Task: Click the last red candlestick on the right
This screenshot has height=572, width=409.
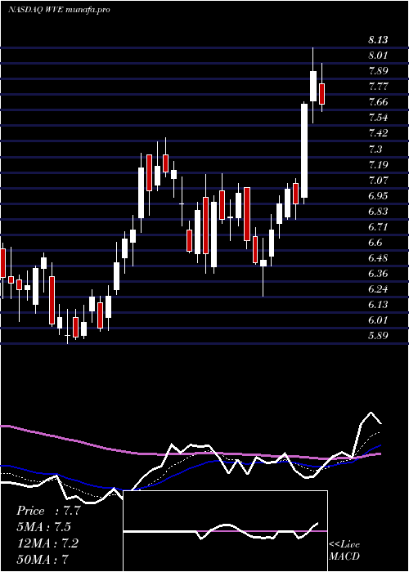Action: click(321, 94)
